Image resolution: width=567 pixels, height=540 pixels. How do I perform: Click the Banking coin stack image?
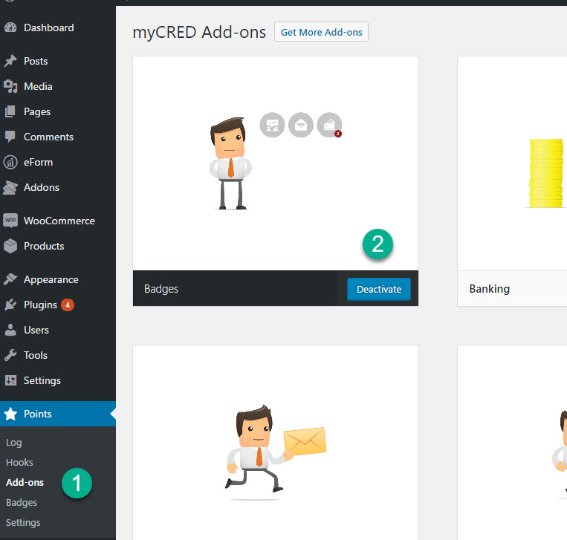click(x=545, y=174)
